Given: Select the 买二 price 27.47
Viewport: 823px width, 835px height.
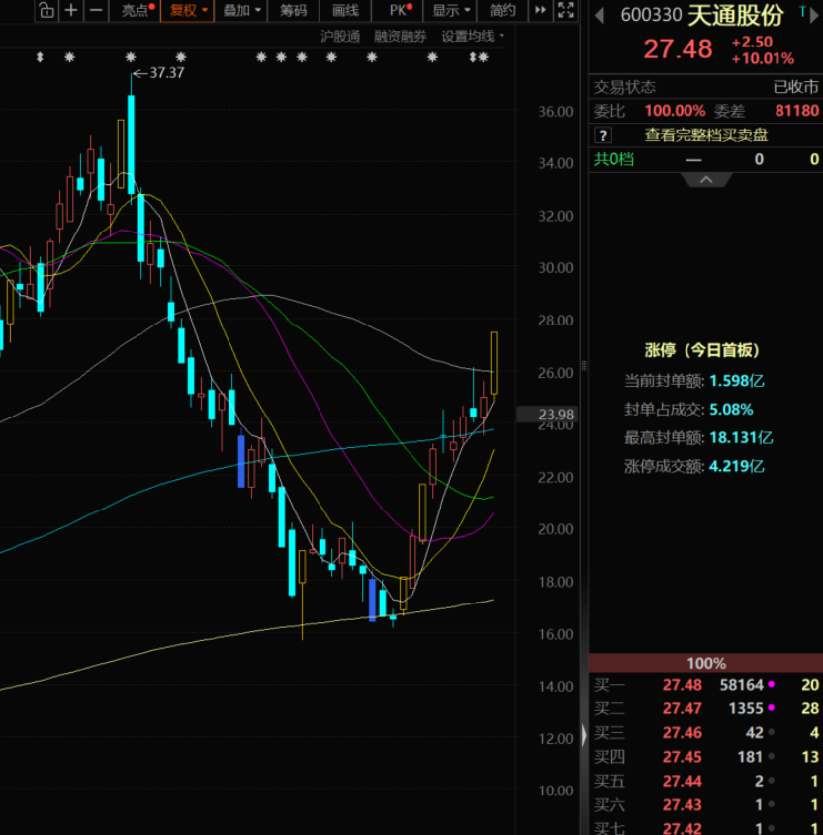Looking at the screenshot, I should click(x=682, y=708).
